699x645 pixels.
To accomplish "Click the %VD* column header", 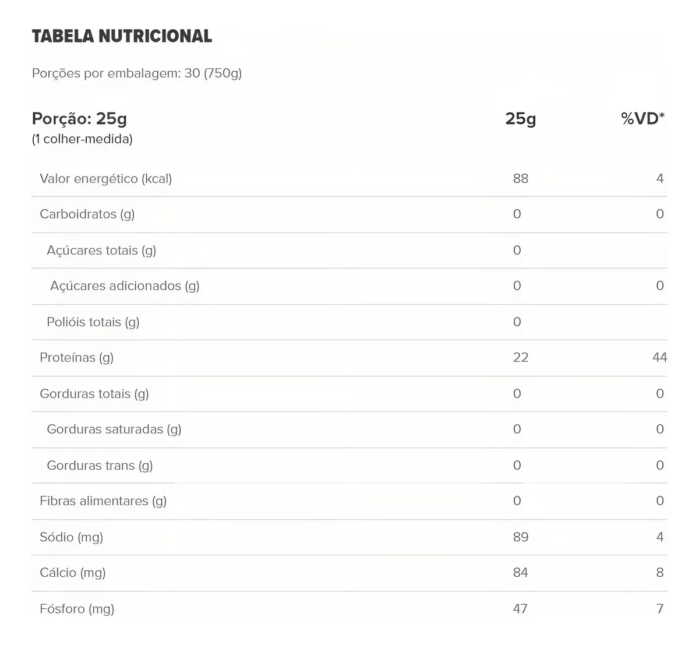I will 642,118.
